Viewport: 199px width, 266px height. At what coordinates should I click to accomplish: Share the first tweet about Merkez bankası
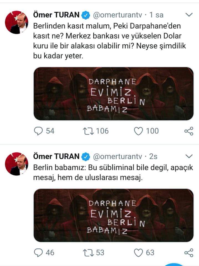point(188,131)
